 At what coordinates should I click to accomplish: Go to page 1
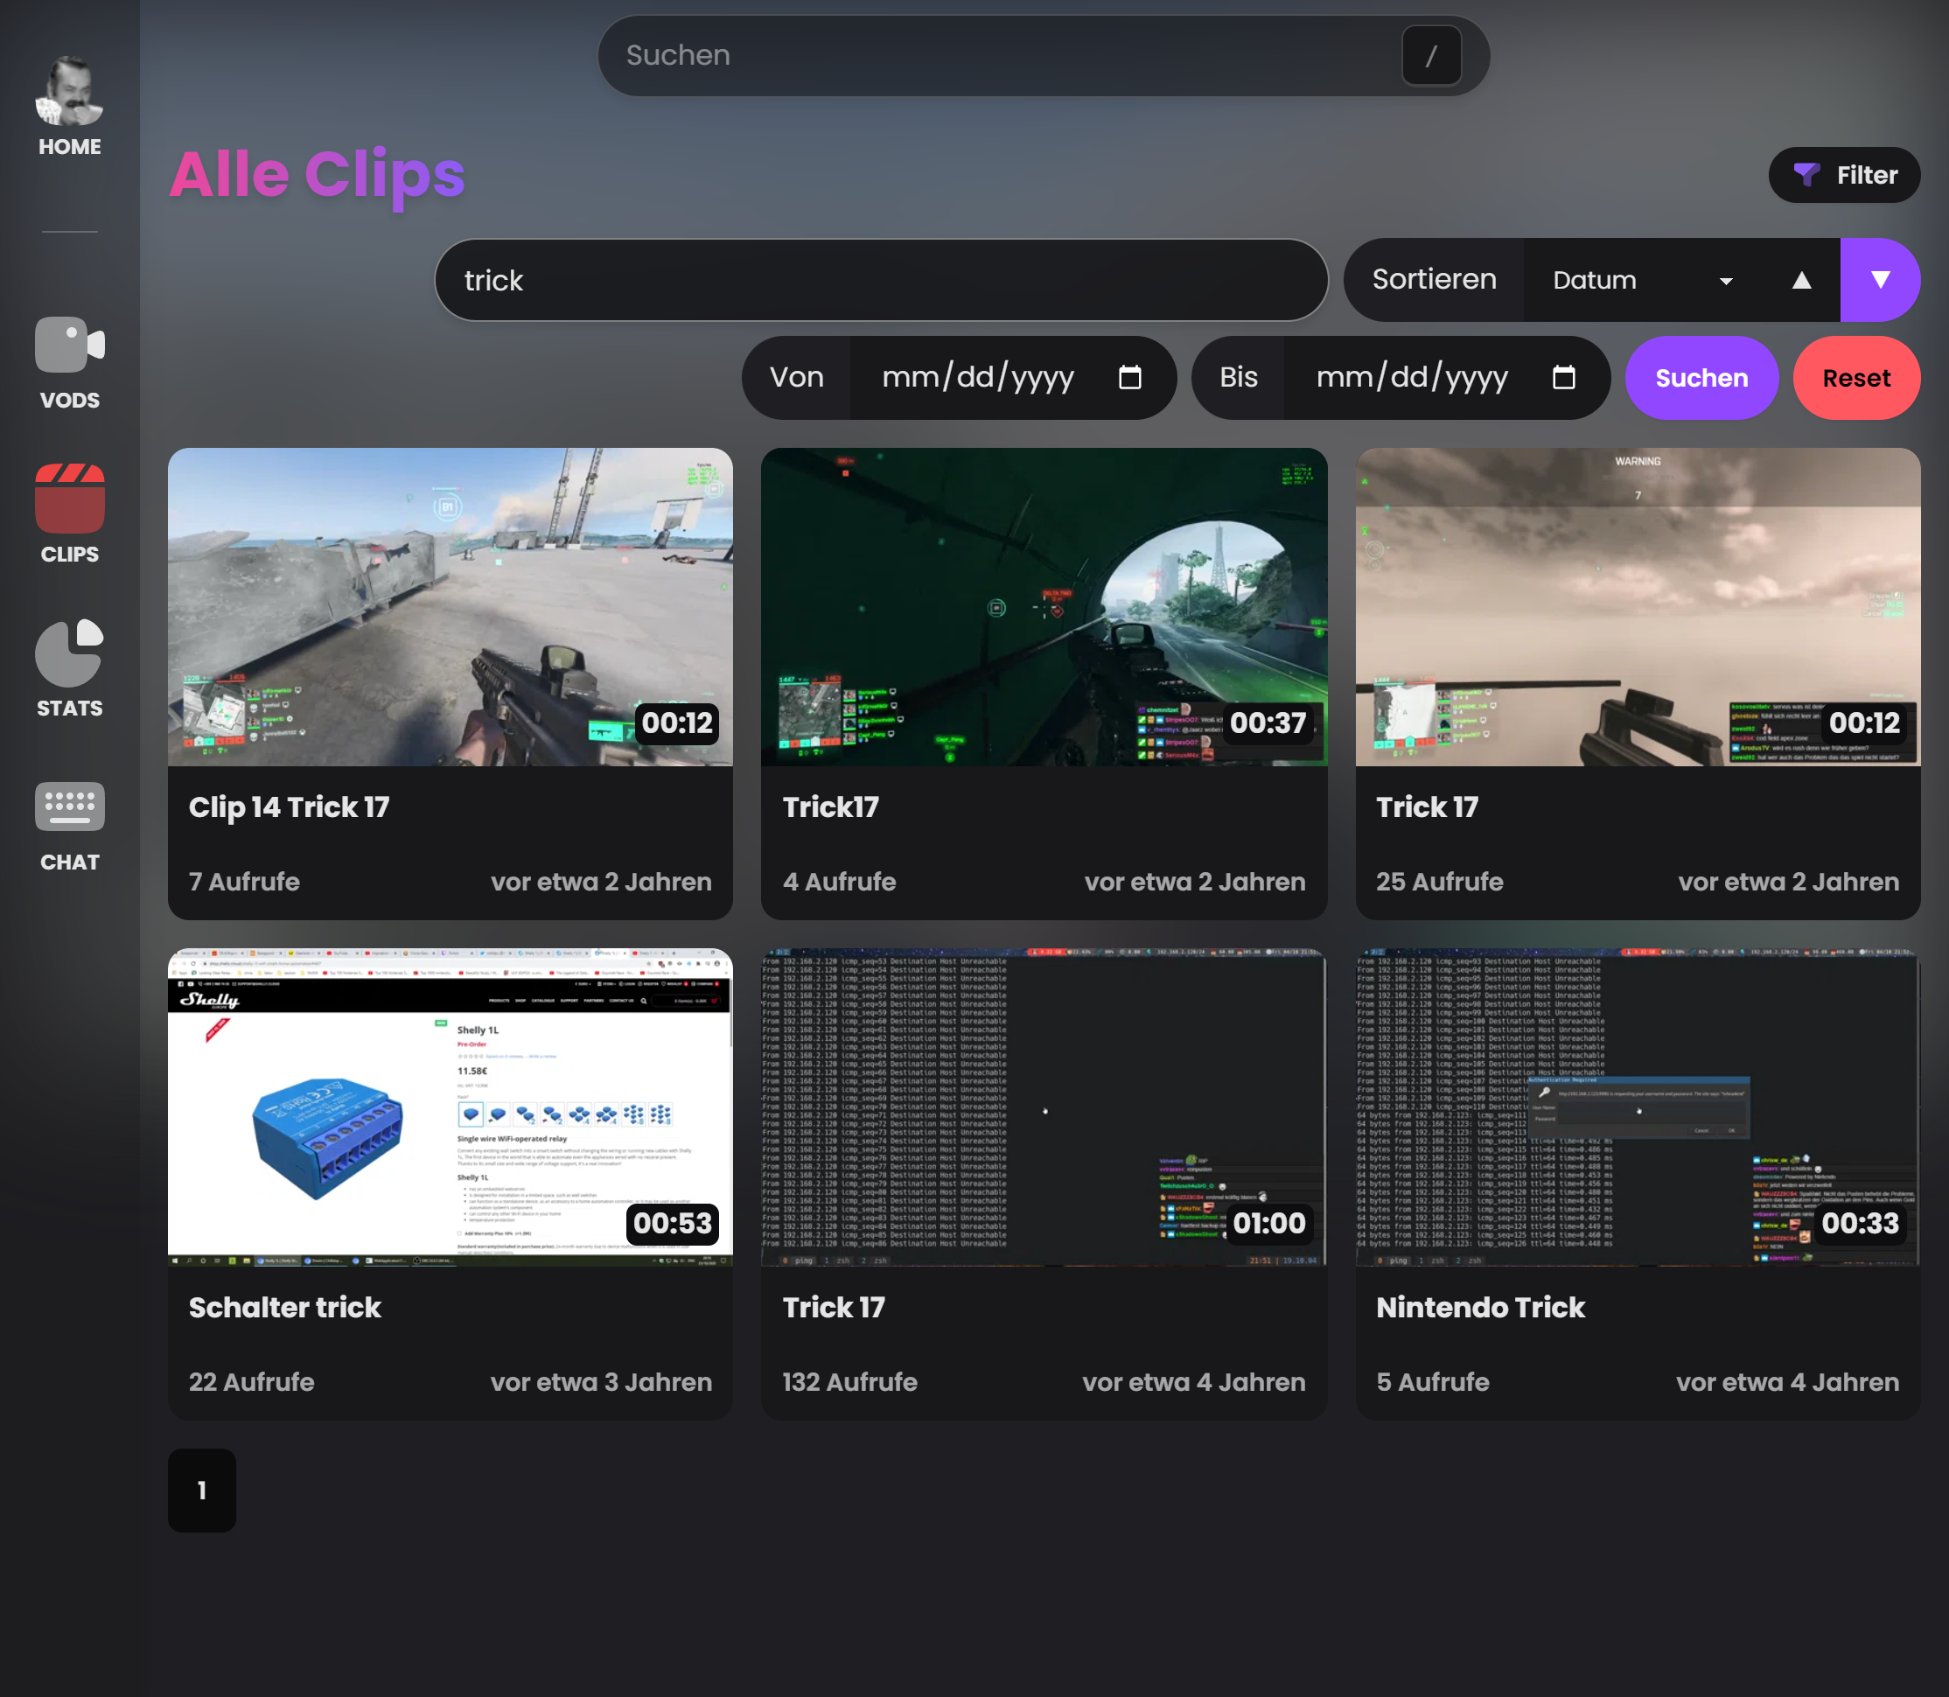(202, 1490)
